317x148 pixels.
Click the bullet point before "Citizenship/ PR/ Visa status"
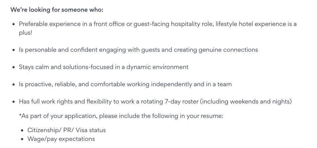pyautogui.click(x=22, y=130)
